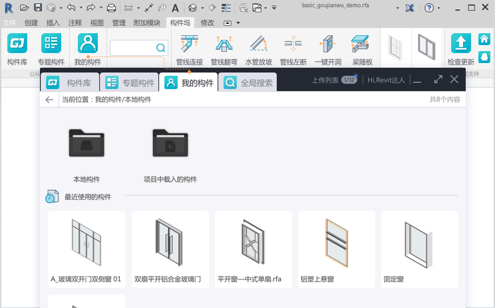Switch to 构件库 tab in the panel

click(70, 82)
